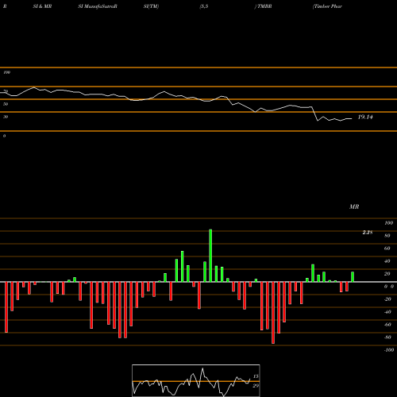
Task: Click the 19.14 RSI value label
Action: 365,117
